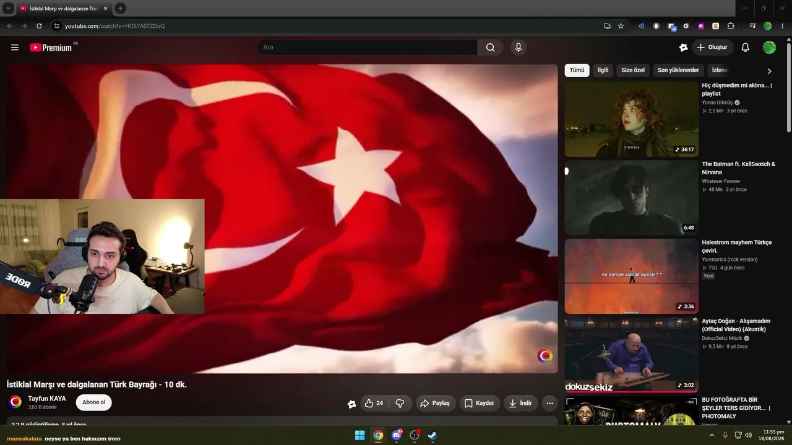Screen dimensions: 792x445
Task: Click the orange R extension icon
Action: pyautogui.click(x=715, y=26)
